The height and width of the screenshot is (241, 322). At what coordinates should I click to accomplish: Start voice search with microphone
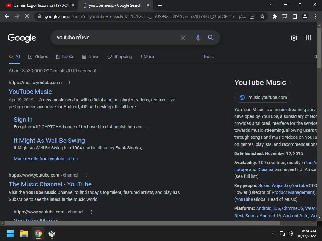click(x=198, y=38)
